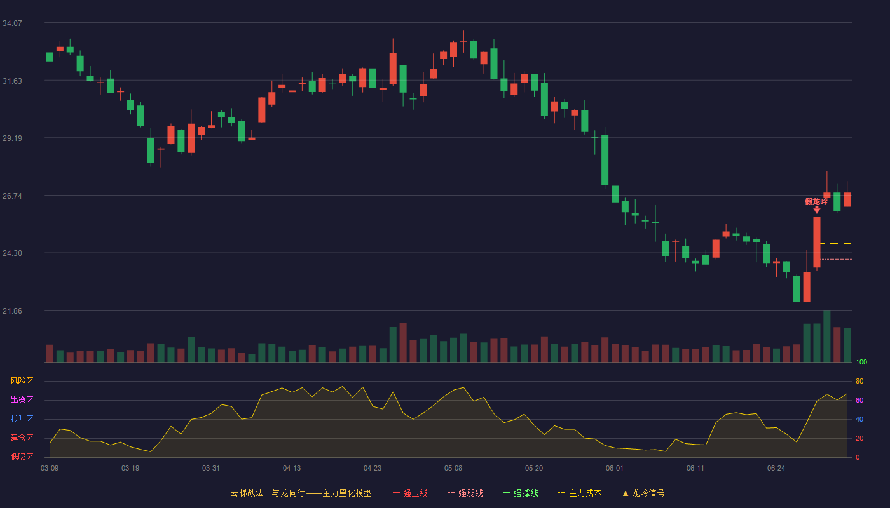The height and width of the screenshot is (508, 890).
Task: Select the 出货区 zone label
Action: click(x=22, y=400)
